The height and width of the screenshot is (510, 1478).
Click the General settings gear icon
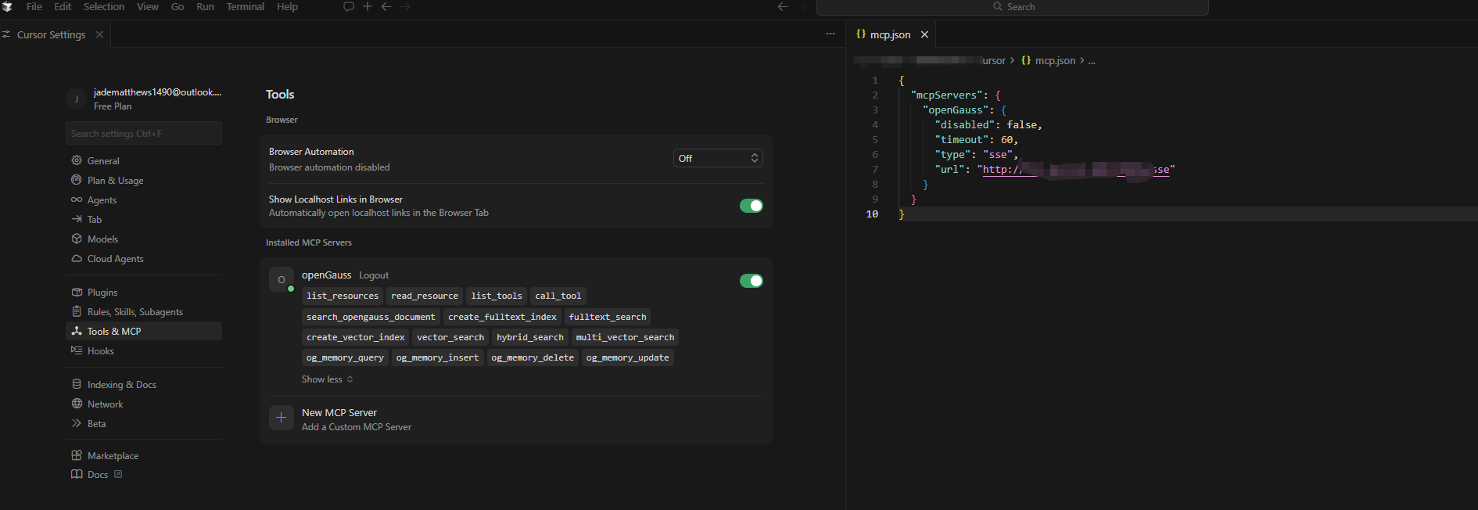tap(77, 160)
